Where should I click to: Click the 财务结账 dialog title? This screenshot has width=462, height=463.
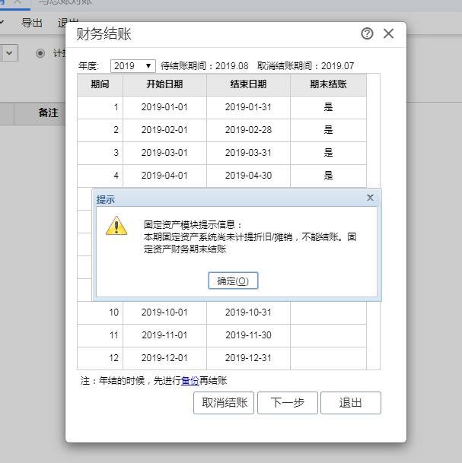tap(104, 33)
